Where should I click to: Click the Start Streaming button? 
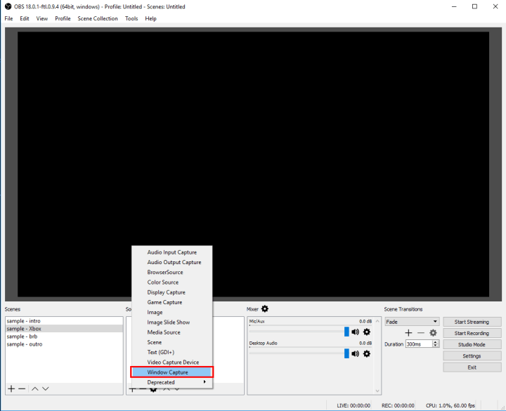(472, 322)
